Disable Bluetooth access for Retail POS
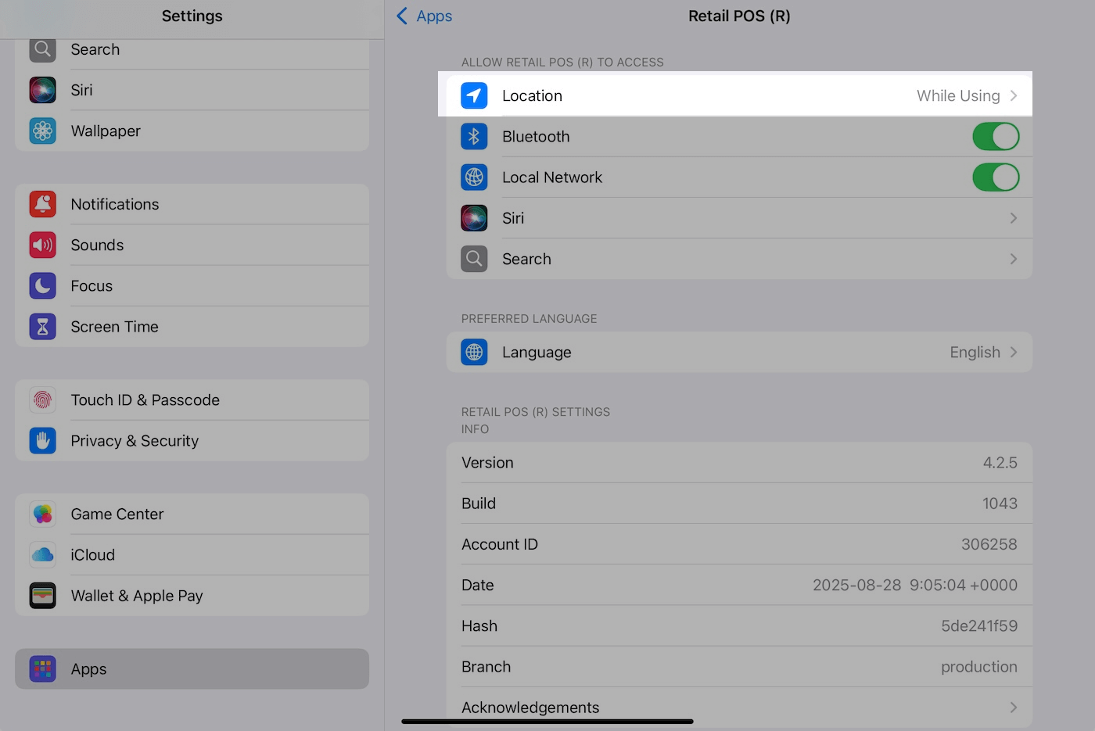 pos(996,136)
